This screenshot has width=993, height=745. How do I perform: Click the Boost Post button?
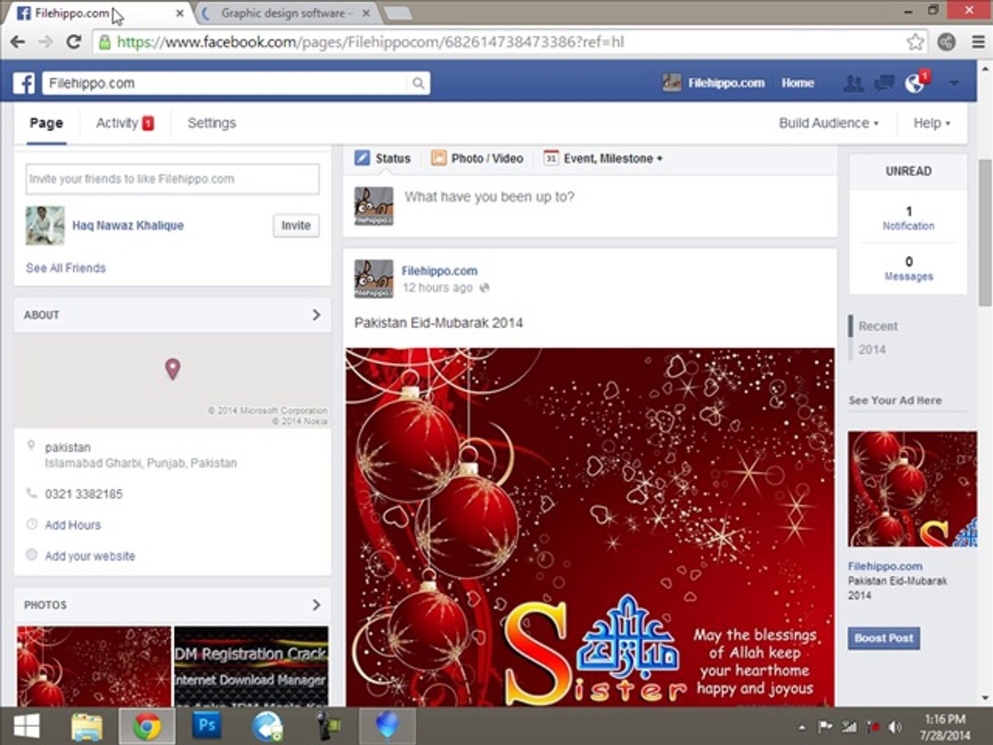coord(883,638)
